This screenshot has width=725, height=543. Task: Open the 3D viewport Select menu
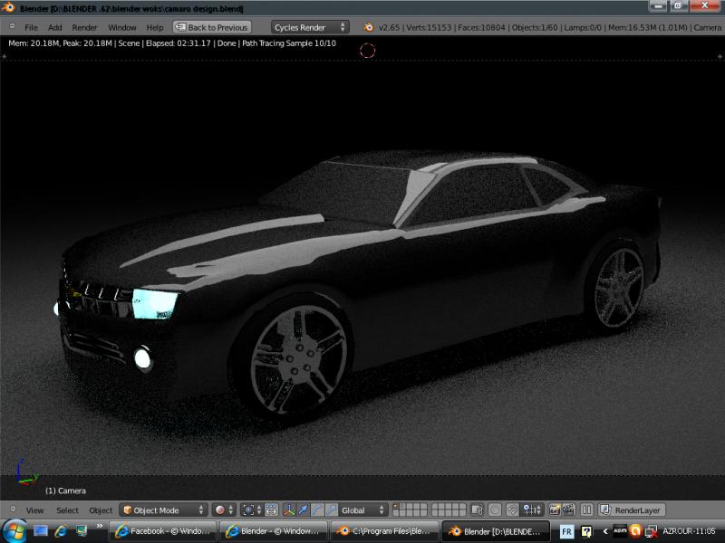[x=67, y=510]
